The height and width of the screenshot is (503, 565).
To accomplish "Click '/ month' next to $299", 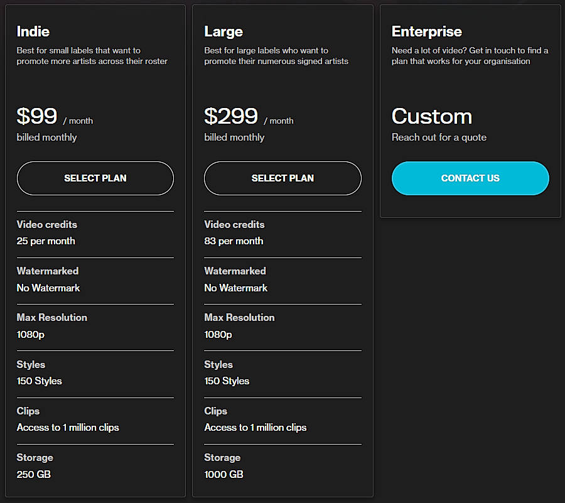I will (279, 121).
